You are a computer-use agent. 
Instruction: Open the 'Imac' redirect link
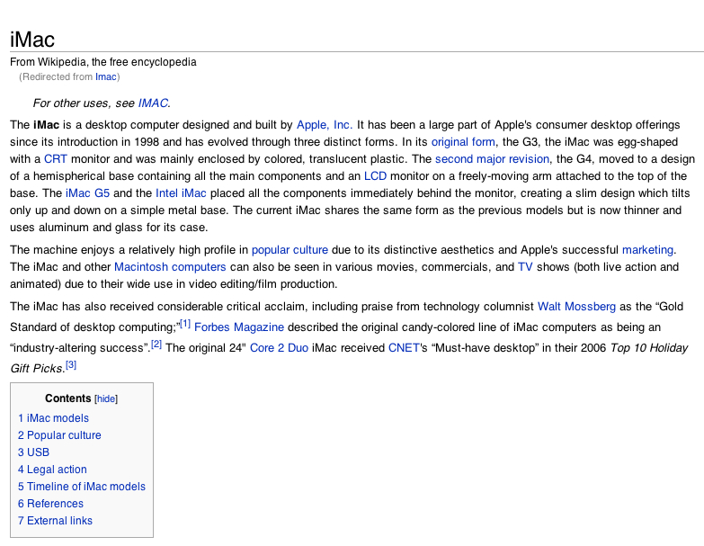point(105,76)
